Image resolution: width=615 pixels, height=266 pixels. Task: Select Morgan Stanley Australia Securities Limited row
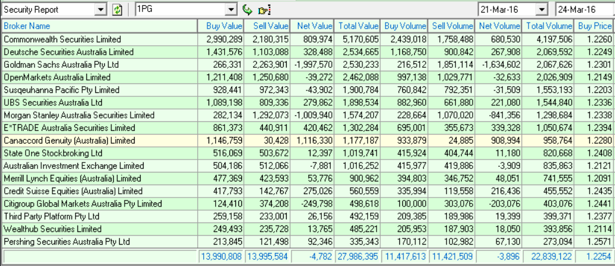pos(307,115)
